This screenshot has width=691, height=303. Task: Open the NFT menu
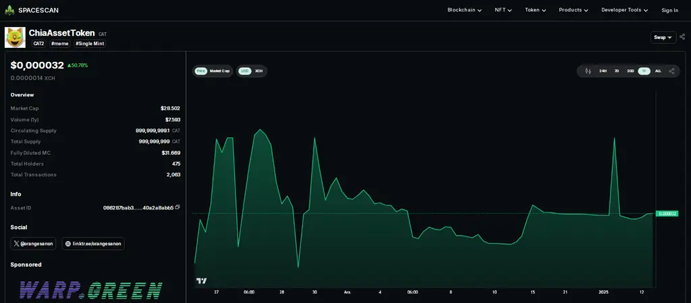(x=503, y=10)
